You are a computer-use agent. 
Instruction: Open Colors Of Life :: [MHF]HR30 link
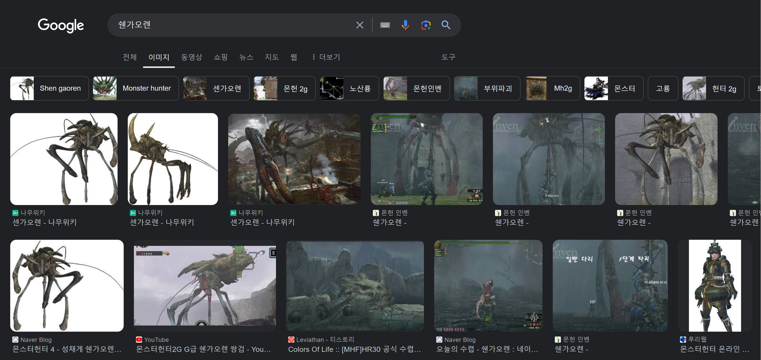(x=354, y=349)
